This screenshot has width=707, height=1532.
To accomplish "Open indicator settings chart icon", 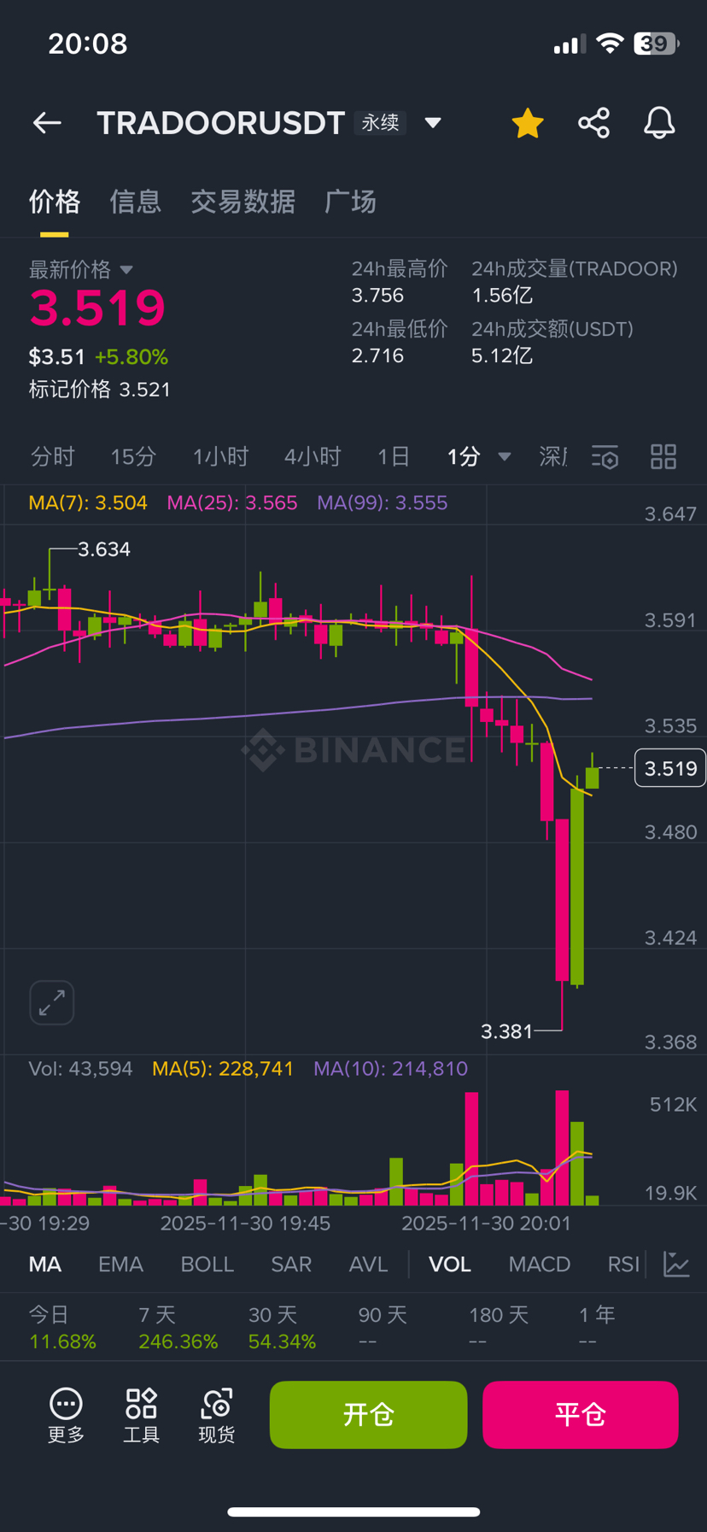I will pyautogui.click(x=676, y=1264).
